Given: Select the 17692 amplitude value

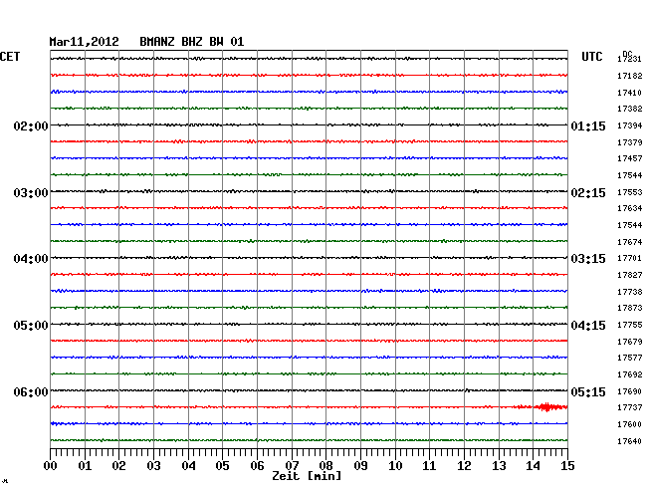Looking at the screenshot, I should [x=630, y=374].
